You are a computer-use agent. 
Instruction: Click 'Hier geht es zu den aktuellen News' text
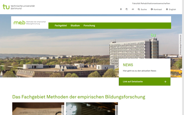tap(140, 71)
